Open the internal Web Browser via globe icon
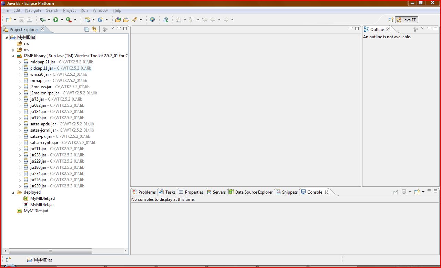Screen dimensions: 441x268 click(x=152, y=20)
